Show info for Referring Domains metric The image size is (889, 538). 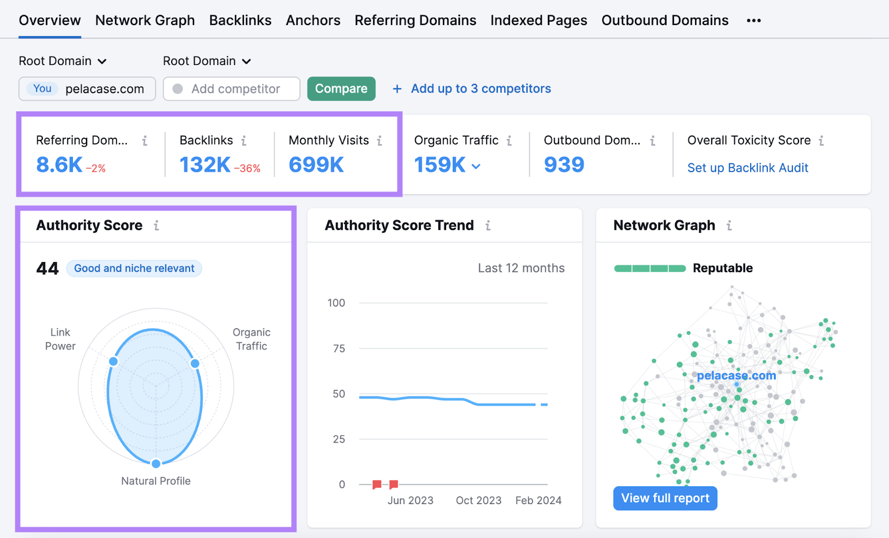[x=144, y=141]
